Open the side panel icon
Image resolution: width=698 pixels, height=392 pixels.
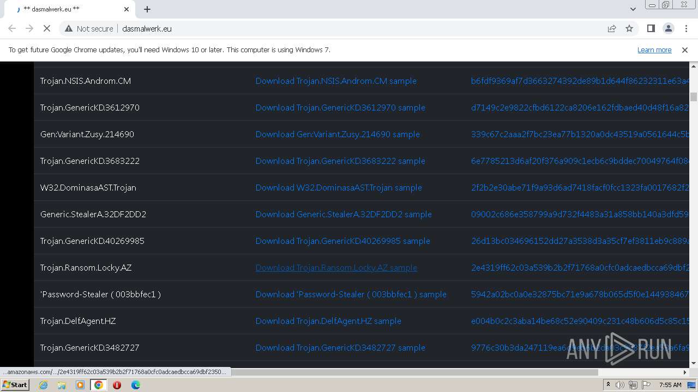point(651,28)
